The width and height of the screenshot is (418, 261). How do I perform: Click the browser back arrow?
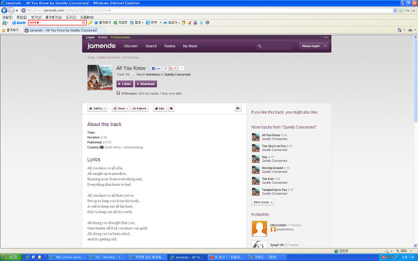tap(5, 10)
